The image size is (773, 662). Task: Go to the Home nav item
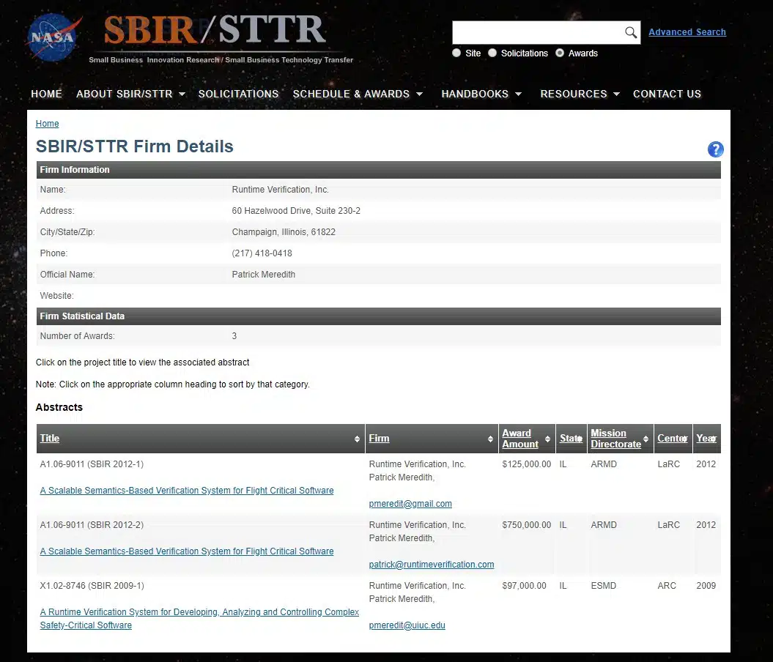46,94
